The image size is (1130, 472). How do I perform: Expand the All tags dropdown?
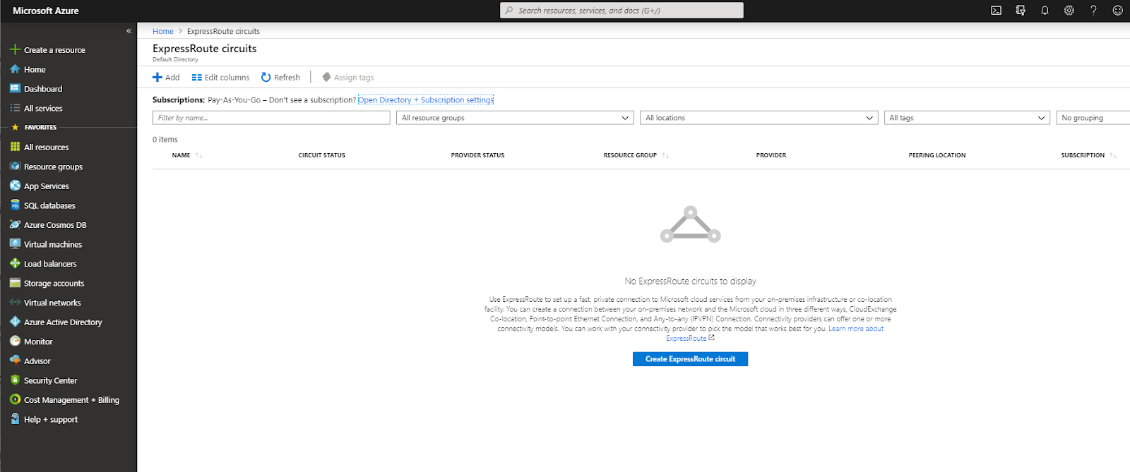(x=967, y=118)
